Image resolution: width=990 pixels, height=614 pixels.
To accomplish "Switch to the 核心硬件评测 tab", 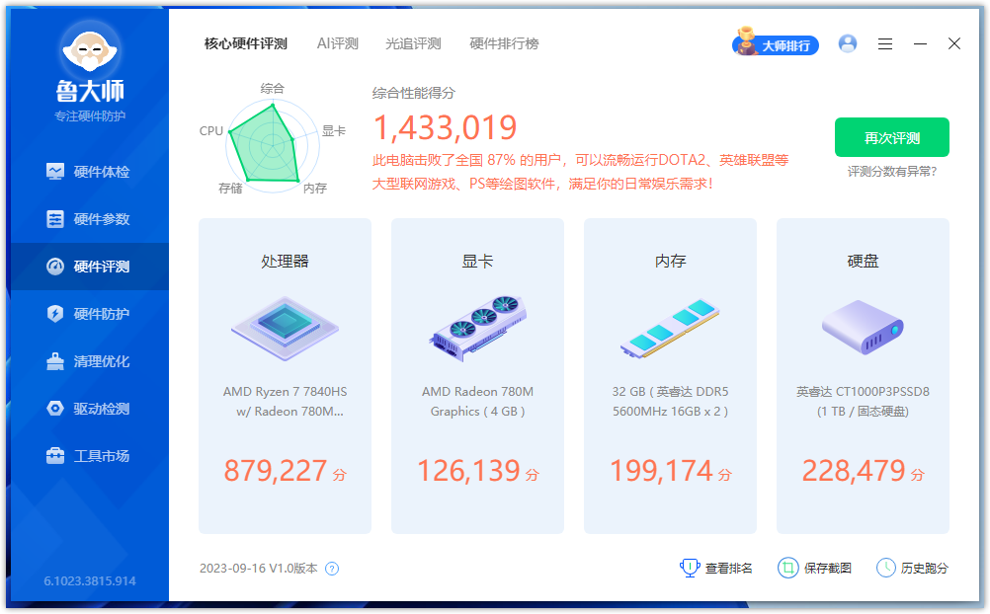I will click(x=246, y=43).
